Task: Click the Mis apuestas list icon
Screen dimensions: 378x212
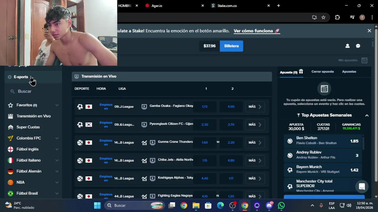Action: click(364, 60)
